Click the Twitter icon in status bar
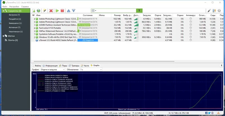The width and height of the screenshot is (225, 116). [x=209, y=113]
